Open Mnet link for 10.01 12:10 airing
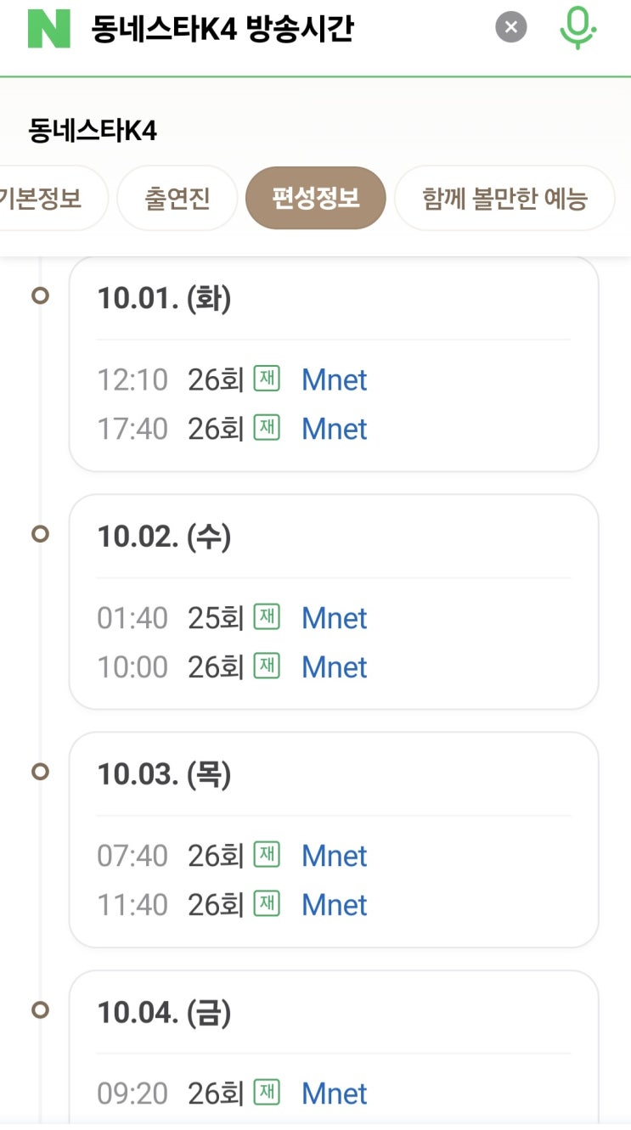The width and height of the screenshot is (631, 1130). coord(335,380)
